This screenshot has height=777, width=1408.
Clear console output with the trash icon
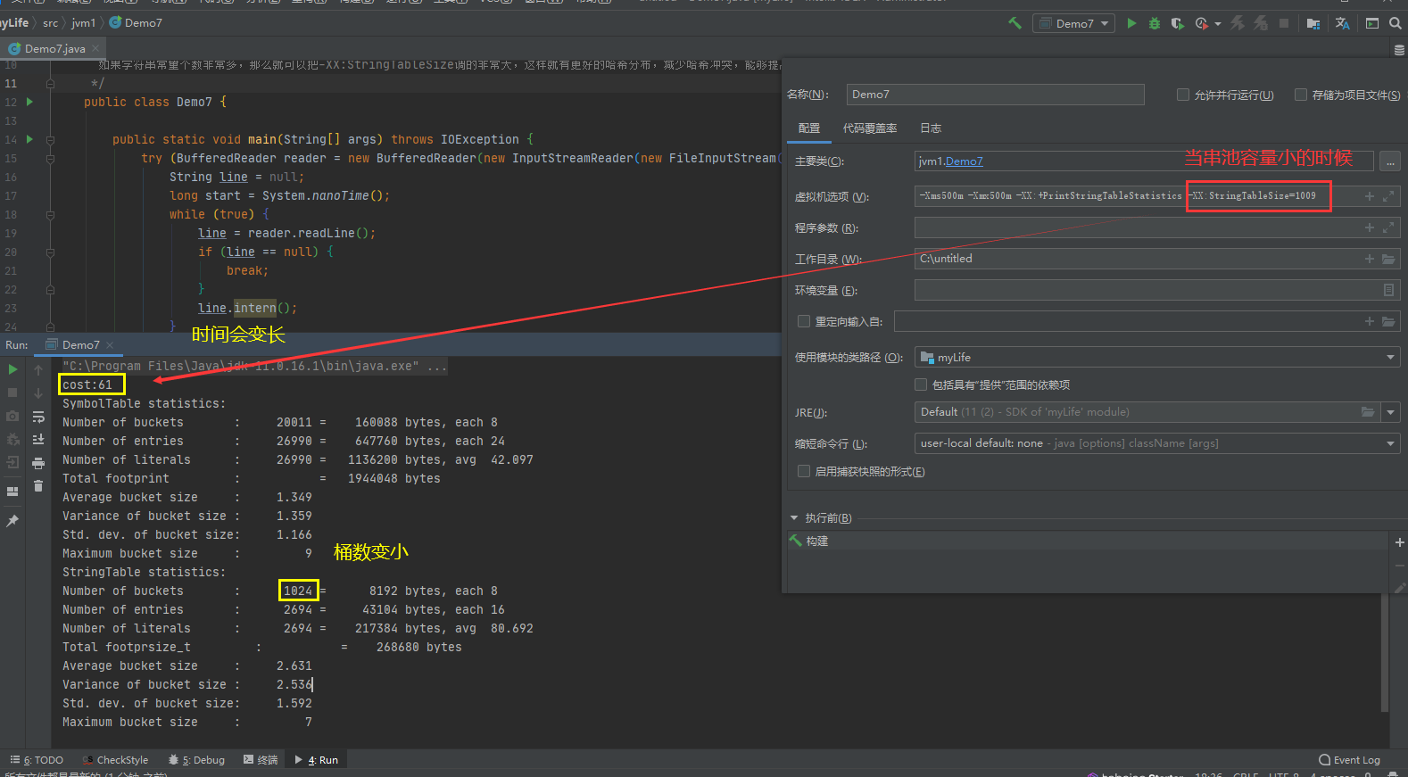(38, 486)
